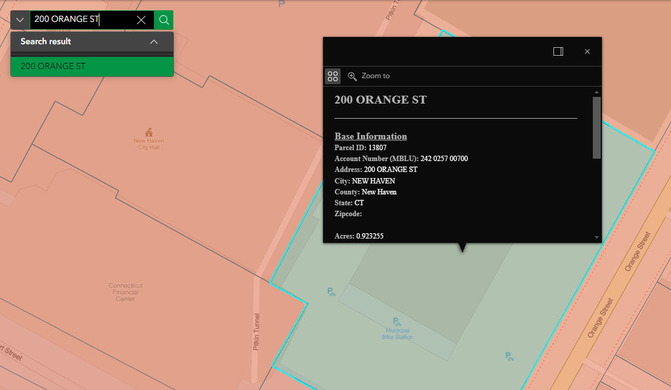This screenshot has height=390, width=671.
Task: Open the search category dropdown arrow
Action: (20, 19)
